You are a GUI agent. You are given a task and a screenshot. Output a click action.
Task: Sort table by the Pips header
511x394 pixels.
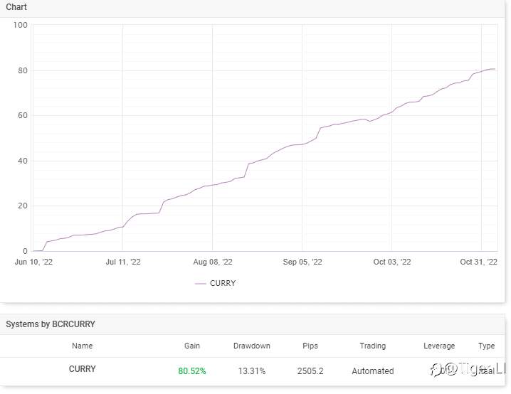click(310, 346)
